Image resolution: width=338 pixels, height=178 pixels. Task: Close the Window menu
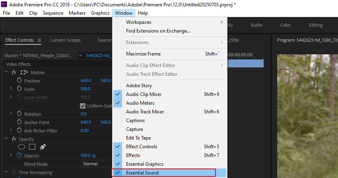point(124,13)
